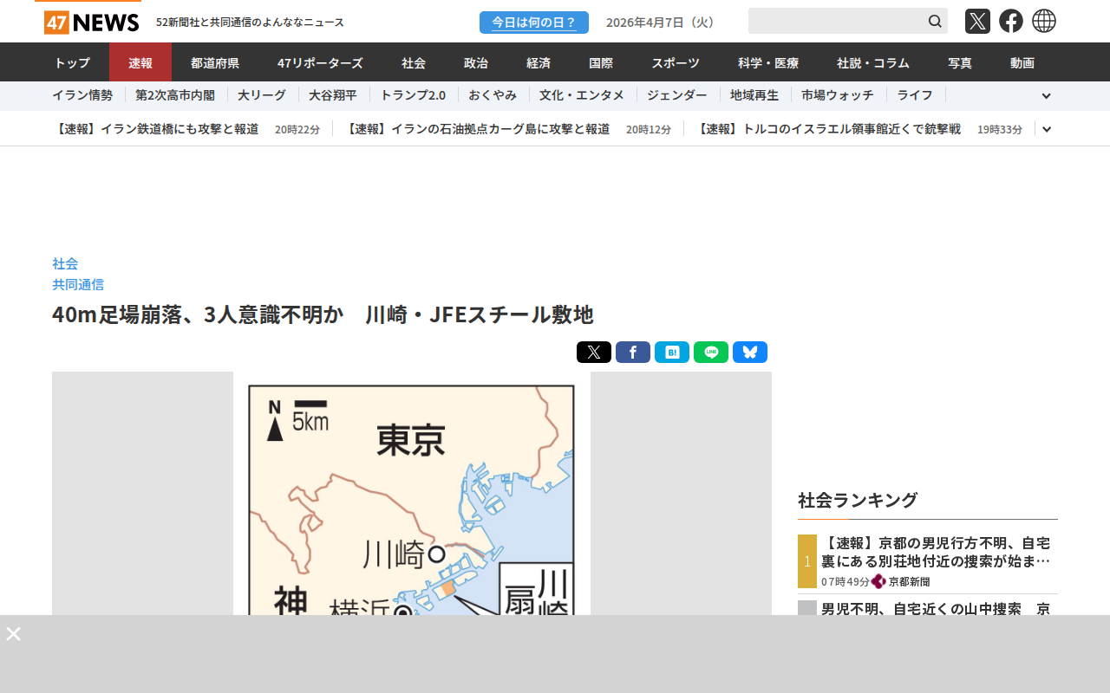Open the スポーツ tab
1110x693 pixels.
point(676,62)
